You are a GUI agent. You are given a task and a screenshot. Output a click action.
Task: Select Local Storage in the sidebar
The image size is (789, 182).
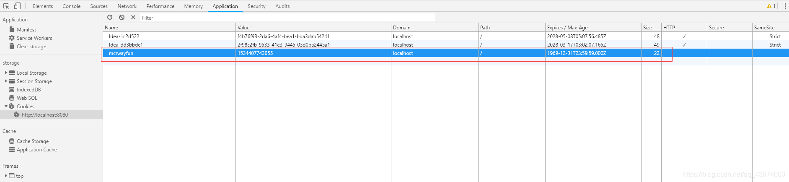[32, 73]
